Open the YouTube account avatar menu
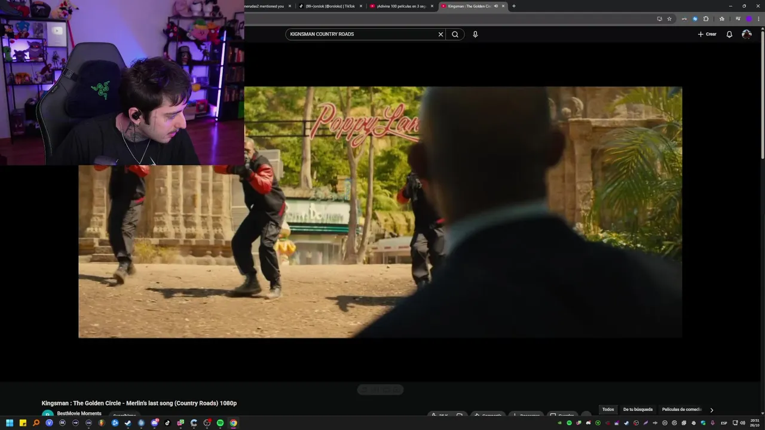 pos(746,34)
